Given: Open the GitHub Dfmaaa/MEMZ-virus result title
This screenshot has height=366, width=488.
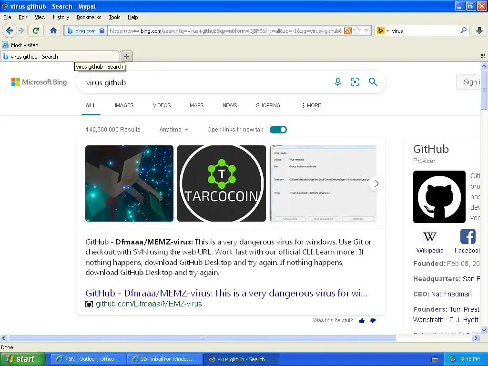Looking at the screenshot, I should [226, 293].
